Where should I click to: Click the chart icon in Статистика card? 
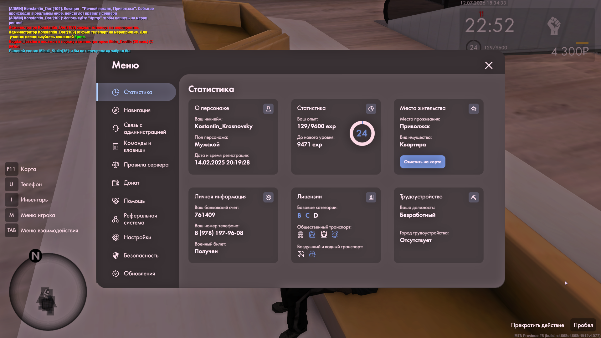pyautogui.click(x=371, y=109)
